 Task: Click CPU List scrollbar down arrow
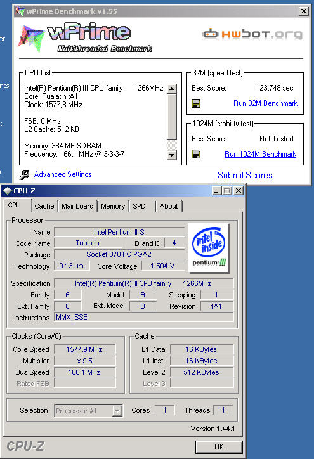coord(172,155)
